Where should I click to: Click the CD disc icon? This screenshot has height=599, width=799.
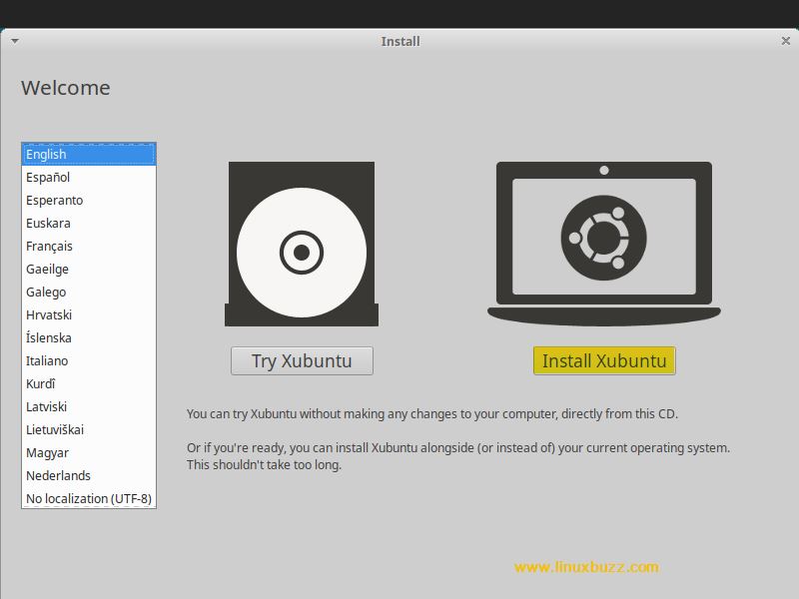(x=302, y=244)
